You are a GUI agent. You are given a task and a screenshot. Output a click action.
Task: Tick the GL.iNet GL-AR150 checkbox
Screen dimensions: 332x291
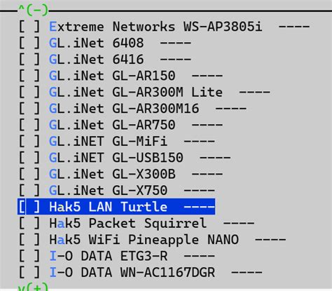point(29,76)
